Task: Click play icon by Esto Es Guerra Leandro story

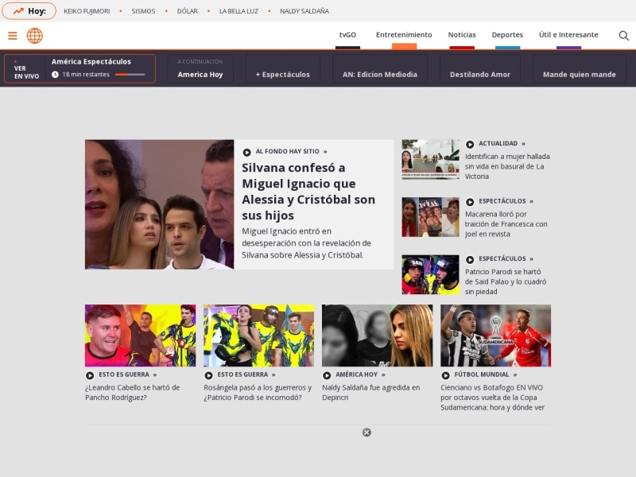Action: click(90, 375)
